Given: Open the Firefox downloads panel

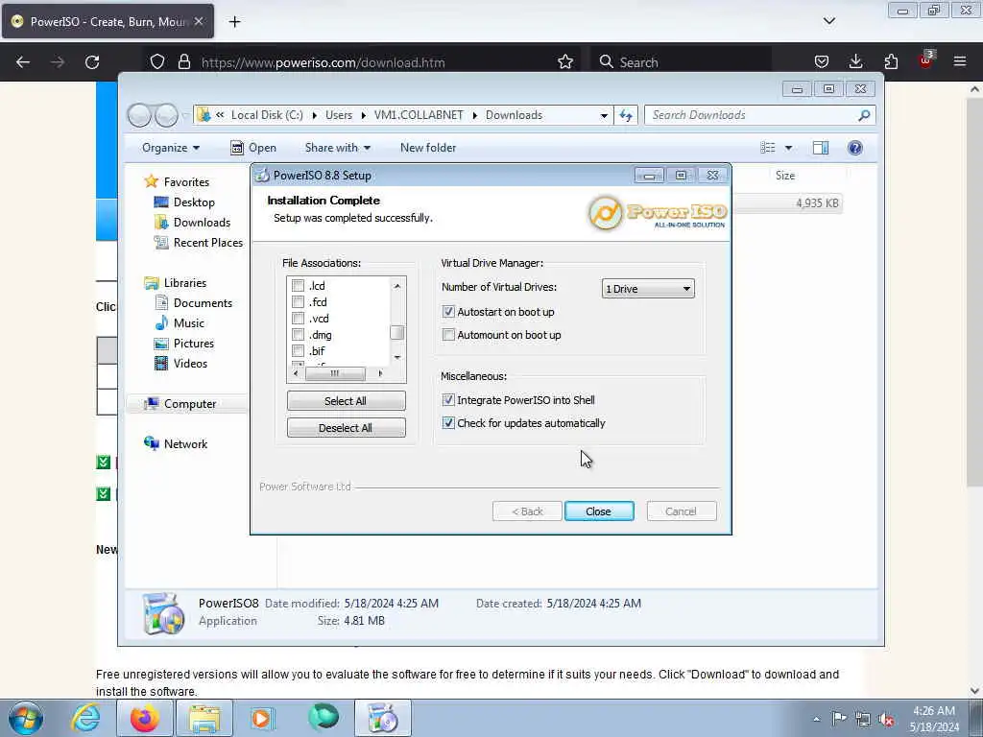Looking at the screenshot, I should click(x=855, y=62).
